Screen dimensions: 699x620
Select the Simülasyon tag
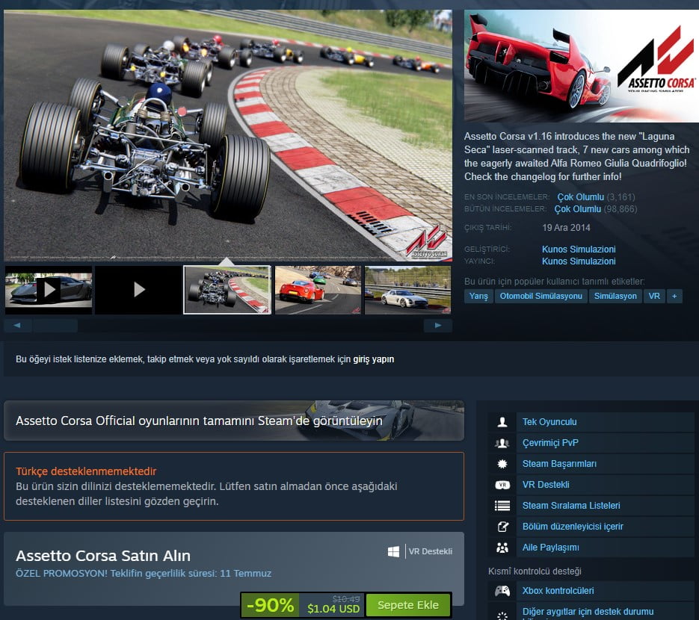[x=615, y=296]
